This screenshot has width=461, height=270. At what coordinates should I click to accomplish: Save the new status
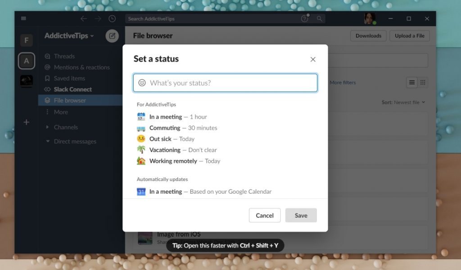click(x=301, y=215)
